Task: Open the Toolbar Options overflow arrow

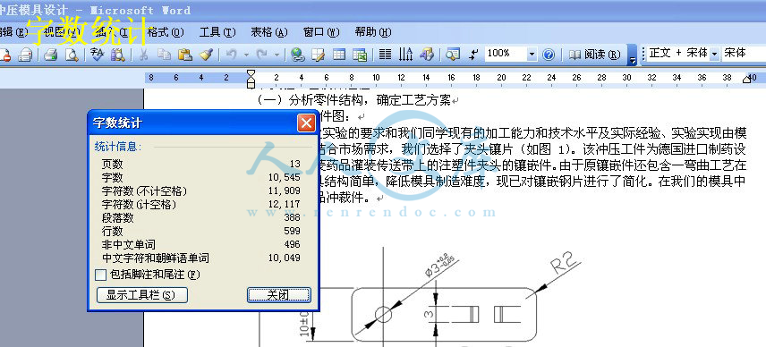Action: click(632, 55)
